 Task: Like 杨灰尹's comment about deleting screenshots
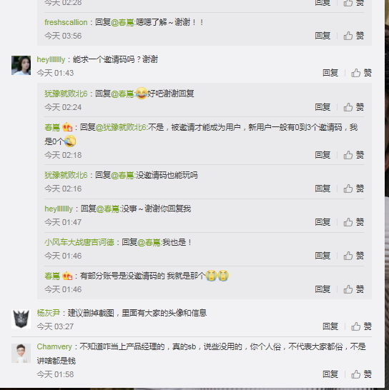coord(361,326)
